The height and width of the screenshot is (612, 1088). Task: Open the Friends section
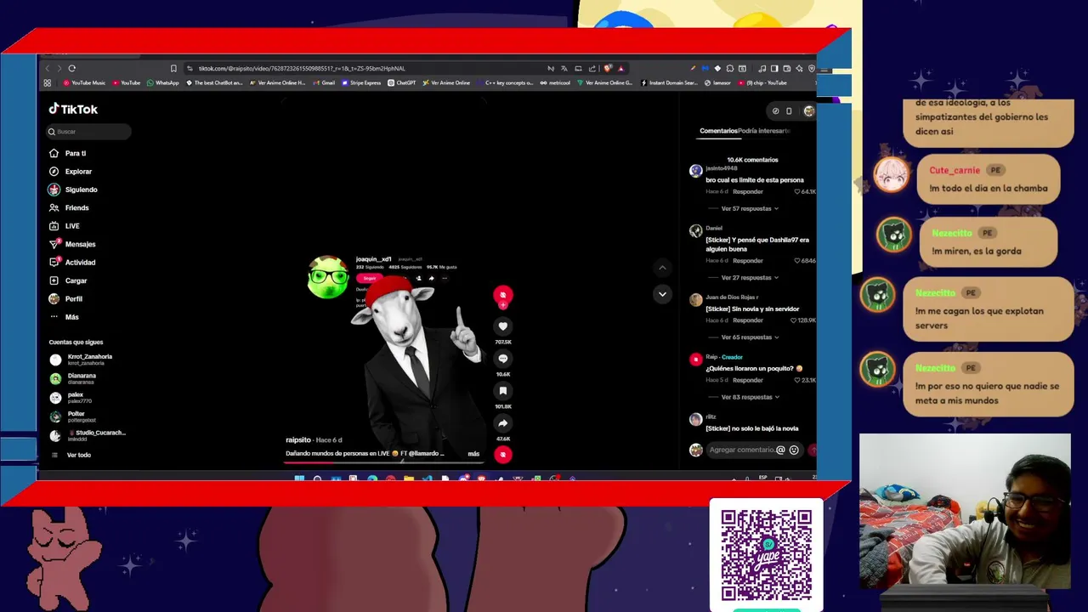68,207
